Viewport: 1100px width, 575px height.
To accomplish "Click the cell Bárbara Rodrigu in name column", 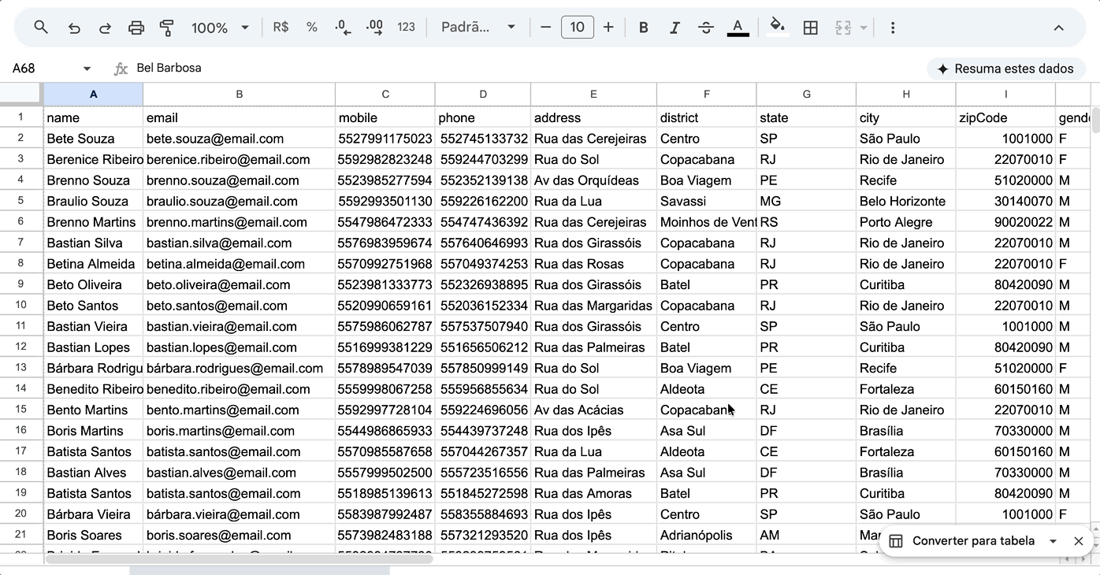I will point(93,368).
